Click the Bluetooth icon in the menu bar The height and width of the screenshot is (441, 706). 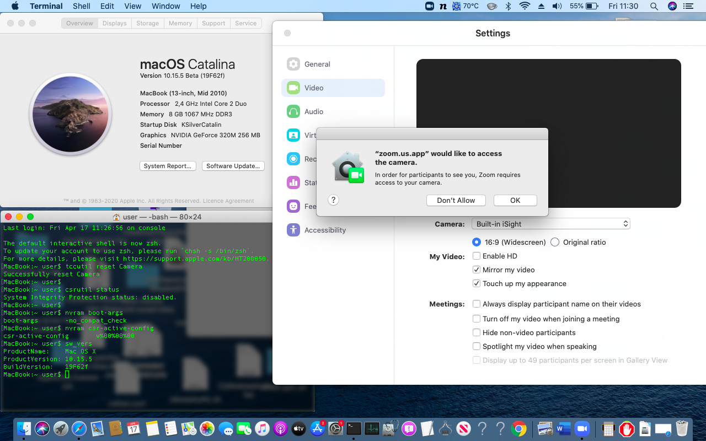(x=509, y=6)
